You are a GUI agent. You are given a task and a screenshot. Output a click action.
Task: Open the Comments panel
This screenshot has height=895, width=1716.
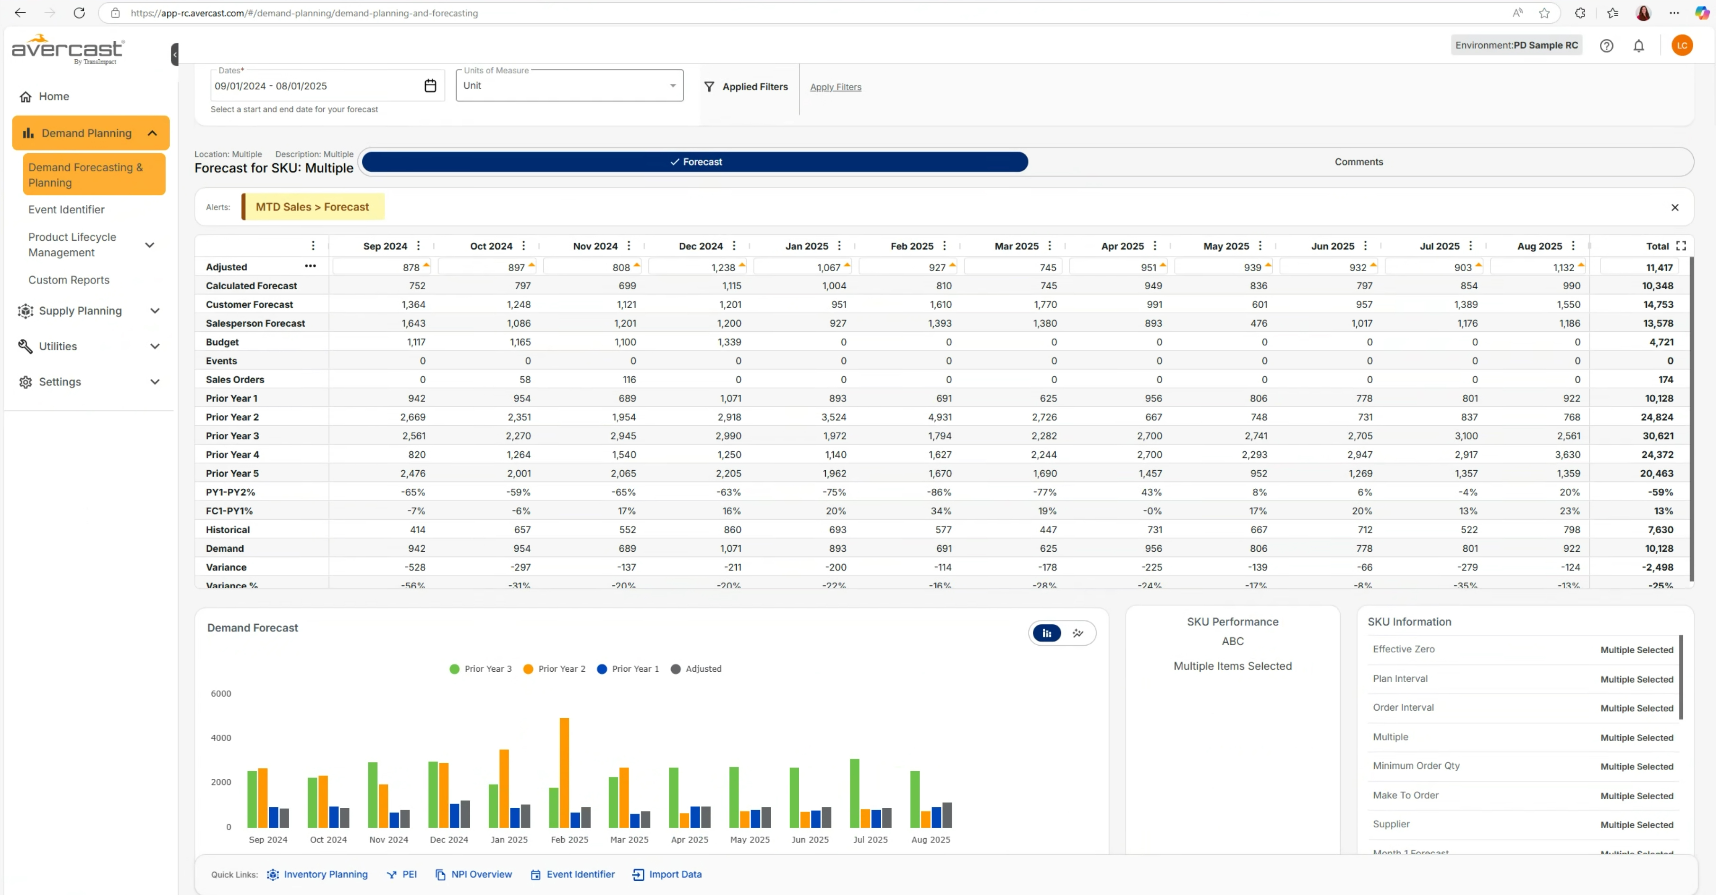point(1359,161)
